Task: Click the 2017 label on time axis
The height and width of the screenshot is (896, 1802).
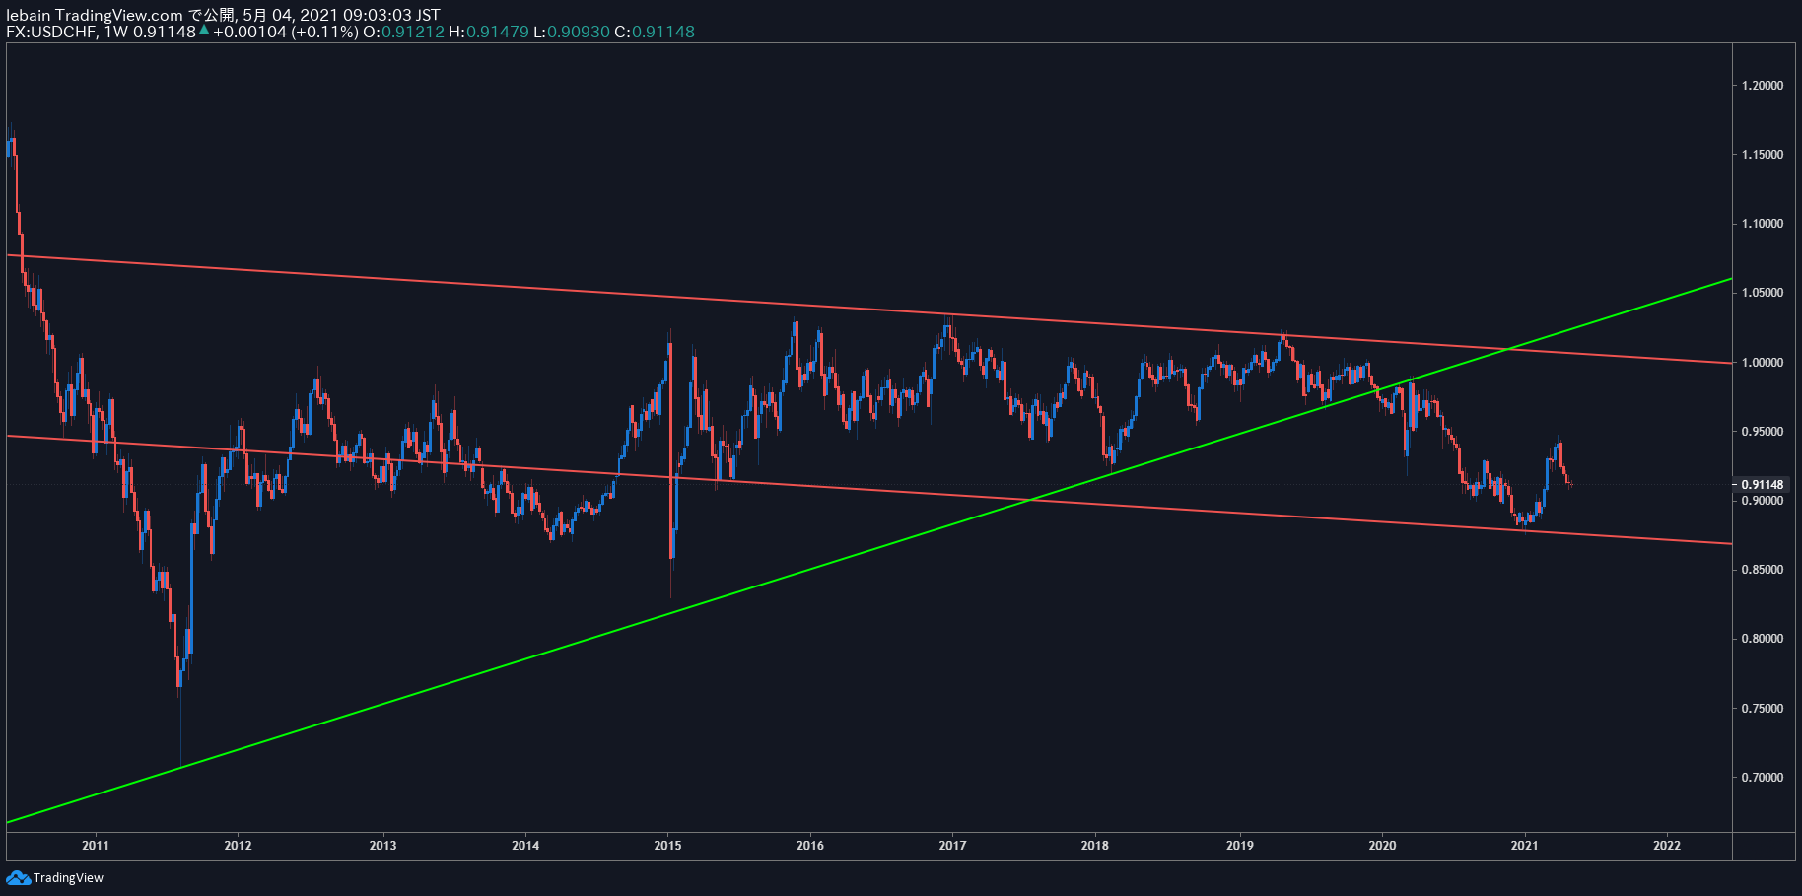Action: pos(952,845)
